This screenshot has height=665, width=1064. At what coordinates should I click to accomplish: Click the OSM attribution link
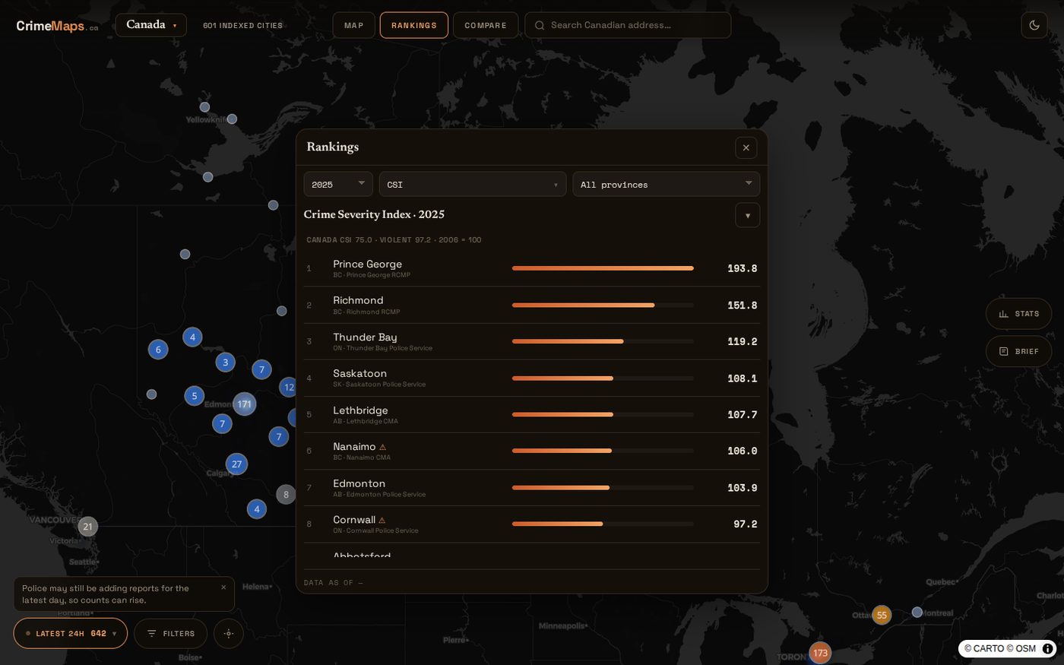(x=1021, y=649)
